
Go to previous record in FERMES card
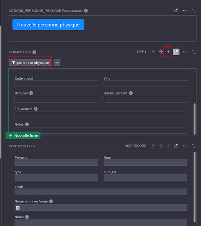[x=153, y=52]
